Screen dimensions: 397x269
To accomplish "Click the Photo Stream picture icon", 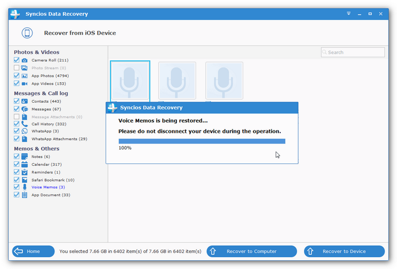I will point(24,68).
